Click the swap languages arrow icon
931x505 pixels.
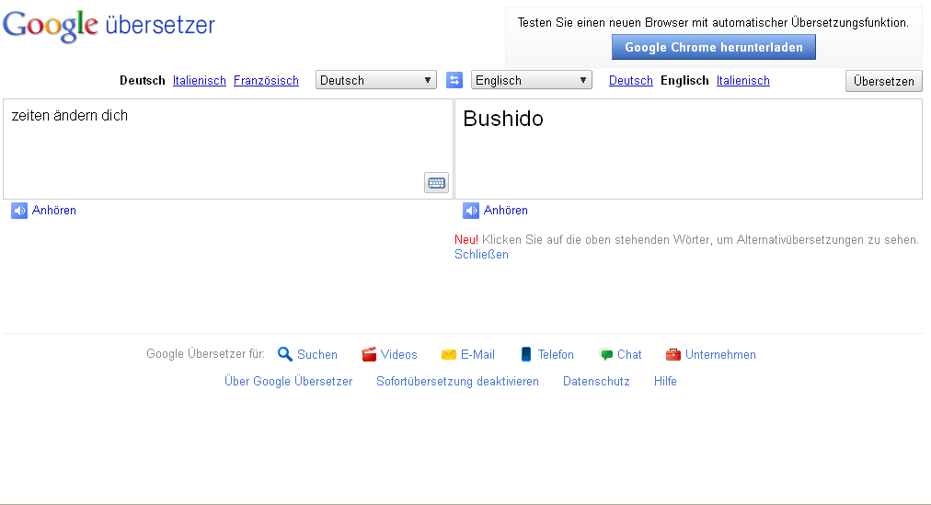coord(454,80)
